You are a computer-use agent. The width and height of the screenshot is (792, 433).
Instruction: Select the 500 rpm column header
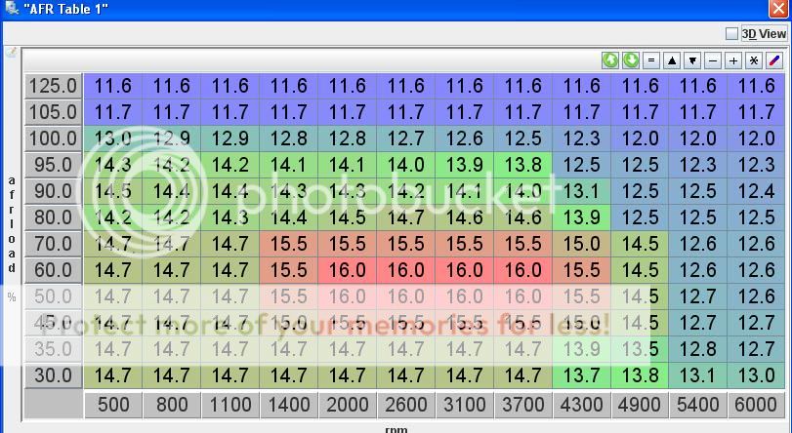(x=113, y=405)
